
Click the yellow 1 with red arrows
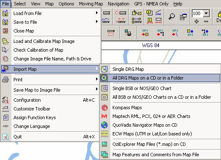[x=150, y=21]
